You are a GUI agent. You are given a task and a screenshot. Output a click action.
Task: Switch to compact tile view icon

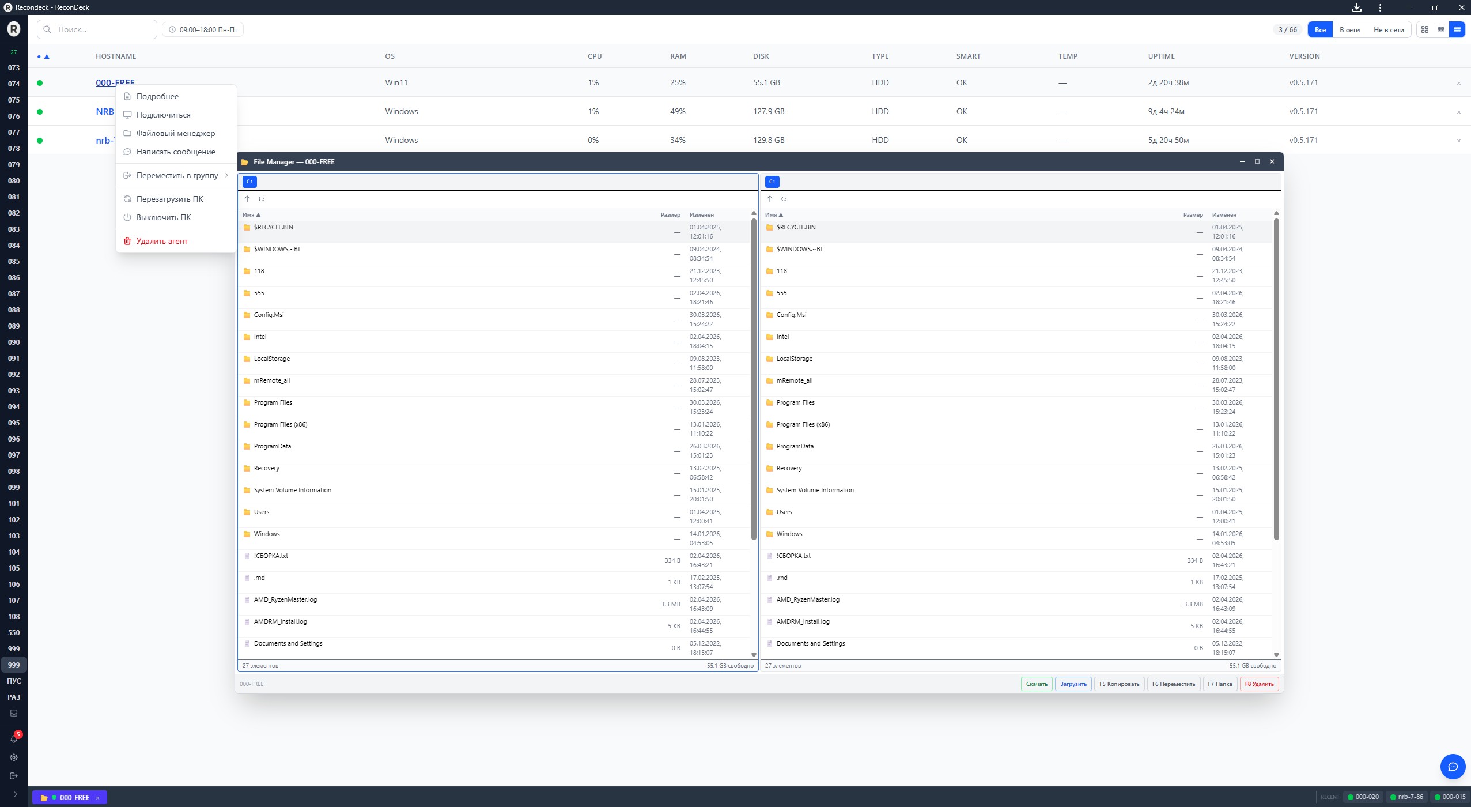click(x=1441, y=29)
